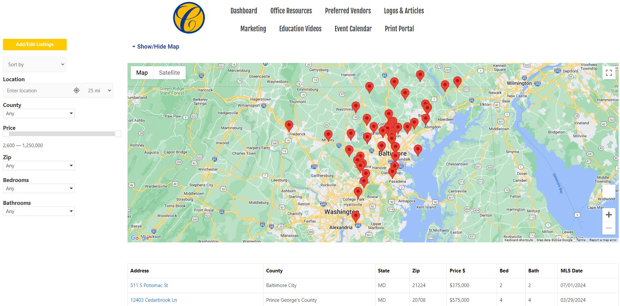Open listing 511 S Potomac St

(x=149, y=285)
